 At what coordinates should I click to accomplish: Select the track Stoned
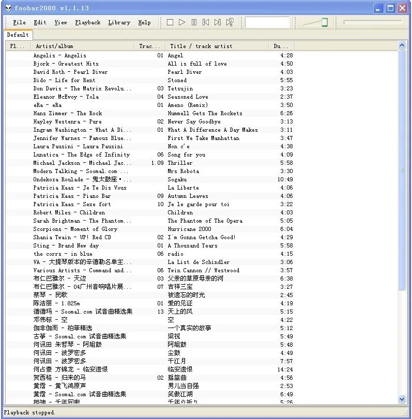tap(177, 80)
